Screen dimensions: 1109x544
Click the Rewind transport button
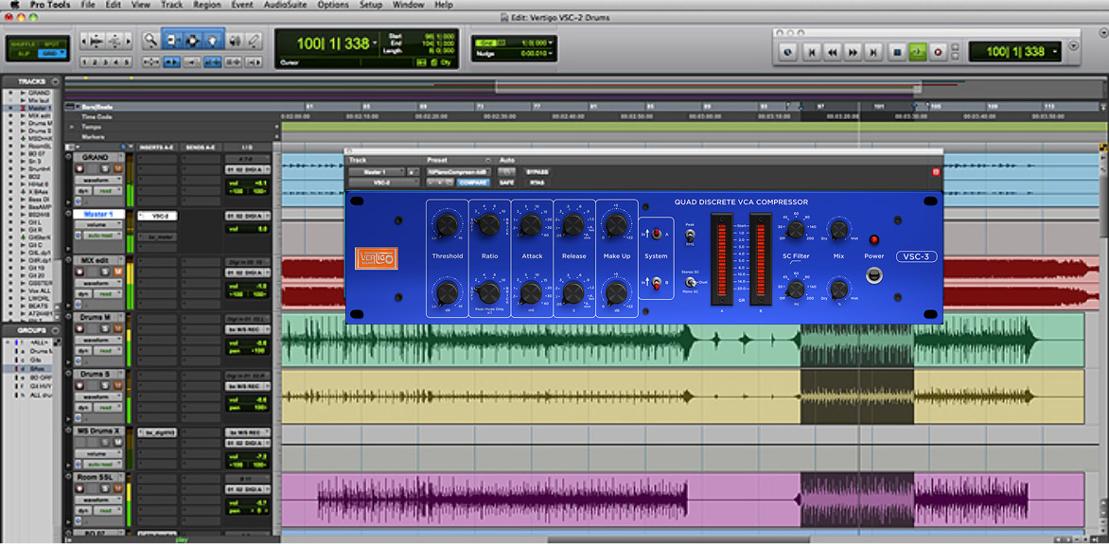click(x=833, y=52)
